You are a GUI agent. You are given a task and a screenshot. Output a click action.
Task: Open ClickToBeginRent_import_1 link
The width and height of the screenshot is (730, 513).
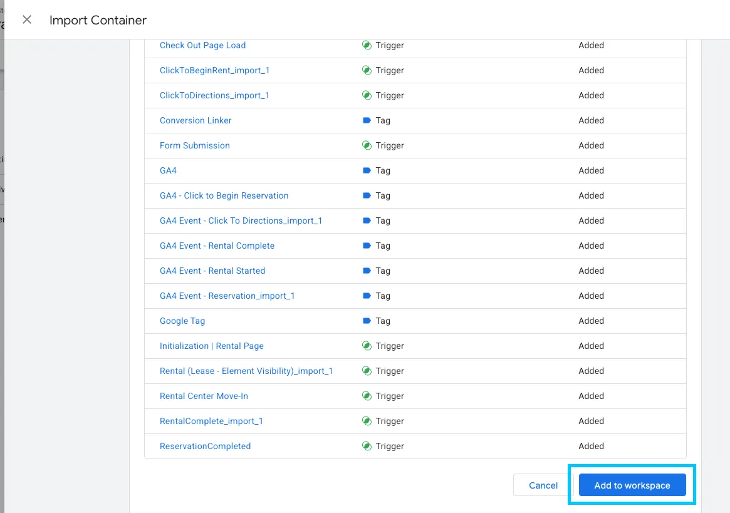pyautogui.click(x=215, y=70)
